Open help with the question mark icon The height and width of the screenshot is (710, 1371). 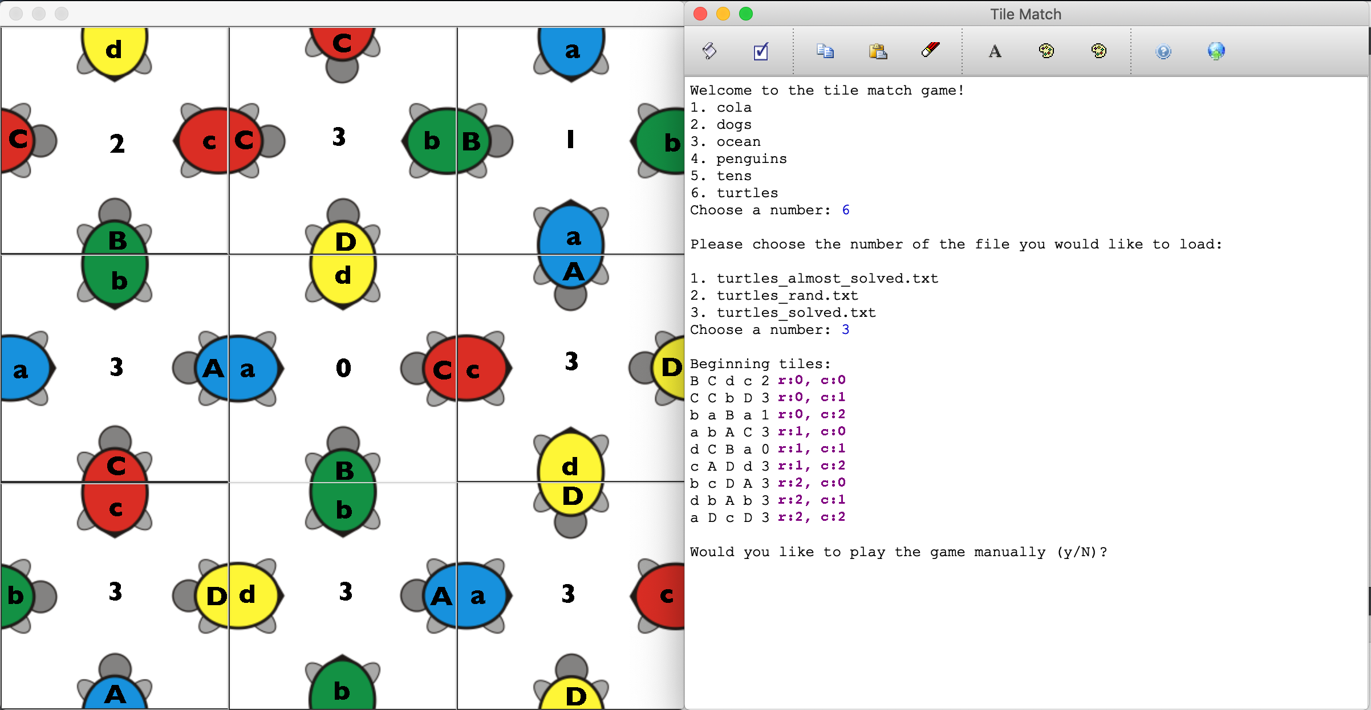pos(1163,52)
